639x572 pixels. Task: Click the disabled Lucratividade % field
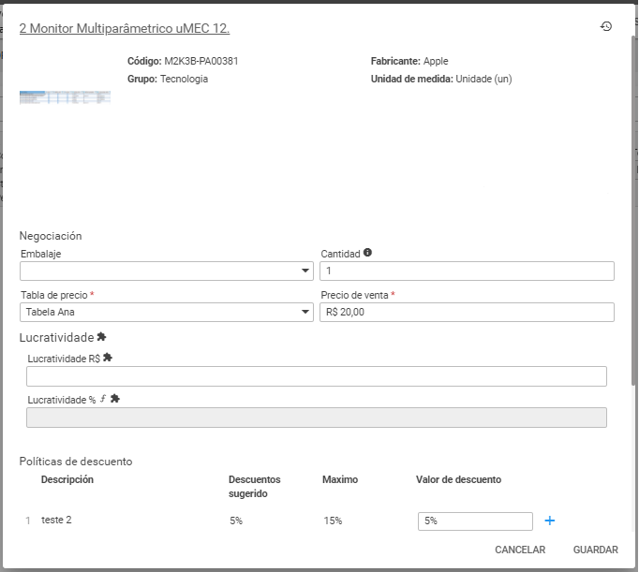317,418
